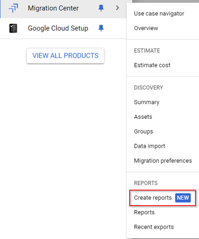Select Estimate cost under Estimate
Viewport: 199px width, 239px height.
tap(152, 65)
